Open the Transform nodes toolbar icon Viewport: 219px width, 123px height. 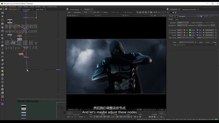point(2,42)
